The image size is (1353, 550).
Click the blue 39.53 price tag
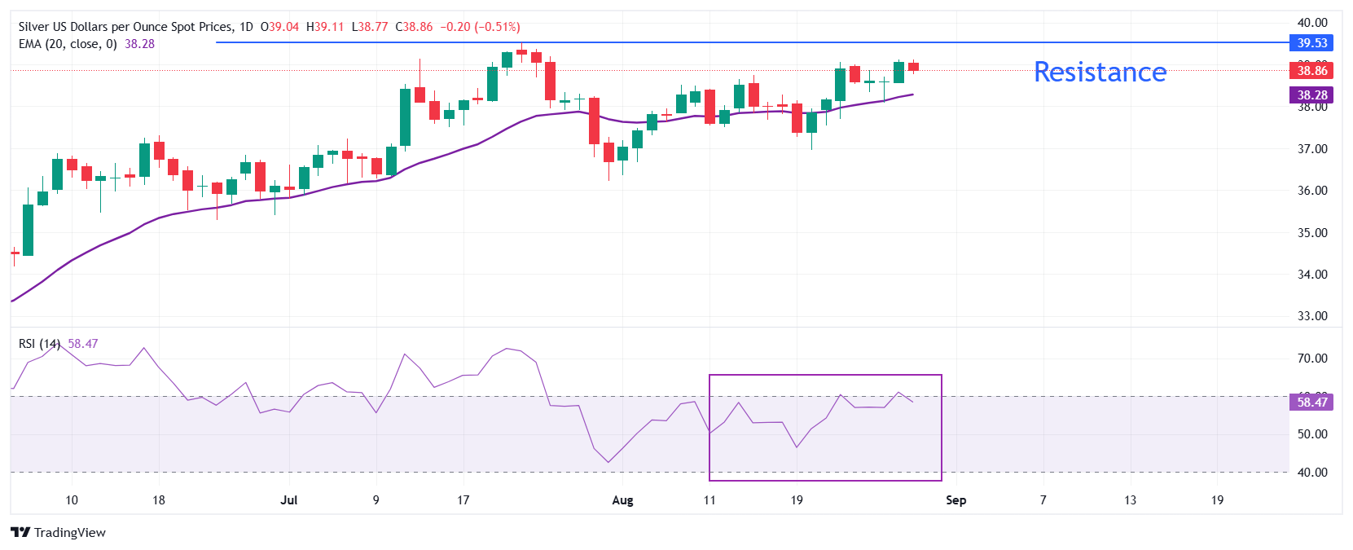[1311, 43]
